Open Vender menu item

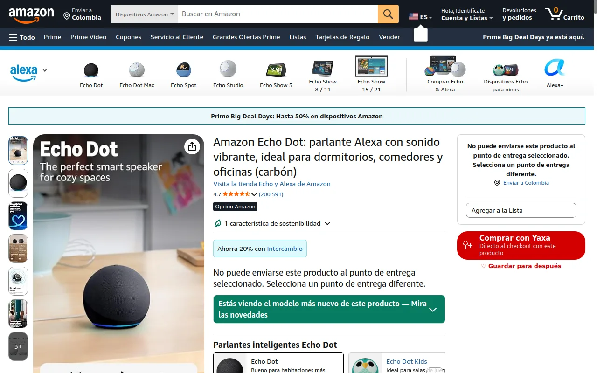389,37
